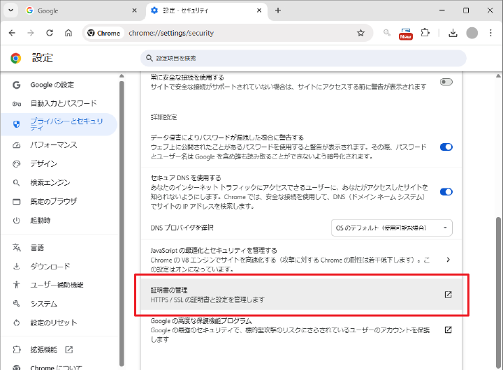503x370 pixels.
Task: Click the profile avatar icon
Action: (472, 33)
